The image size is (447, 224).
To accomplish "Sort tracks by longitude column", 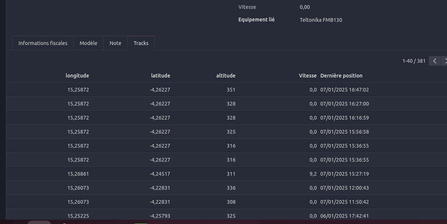I will point(77,76).
